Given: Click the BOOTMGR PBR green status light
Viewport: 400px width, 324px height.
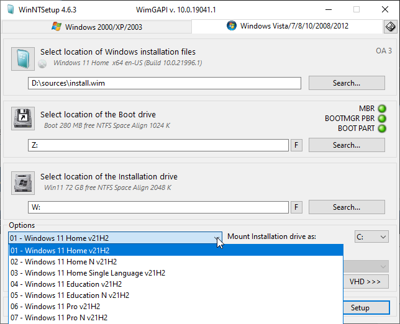Looking at the screenshot, I should pos(382,119).
